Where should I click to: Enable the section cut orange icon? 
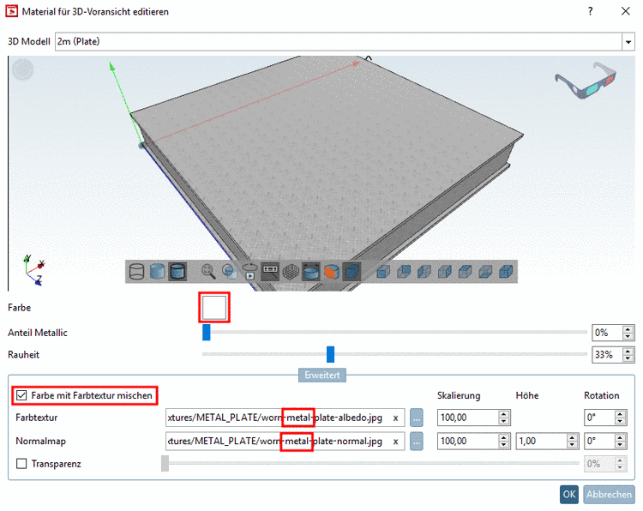click(x=331, y=272)
